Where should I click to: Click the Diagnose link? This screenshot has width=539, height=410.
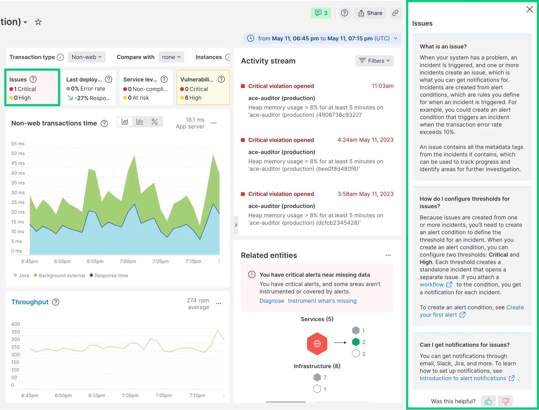[x=271, y=301]
